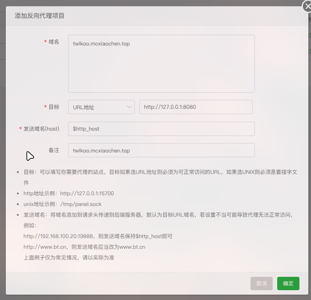This screenshot has width=311, height=300.
Task: Confirm with the green 确定 button
Action: 288,284
